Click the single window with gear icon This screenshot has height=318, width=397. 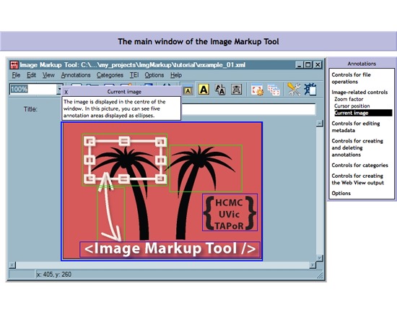(257, 90)
